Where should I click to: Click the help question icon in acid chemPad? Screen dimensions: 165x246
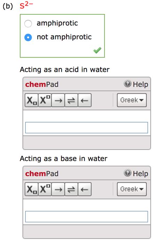click(127, 84)
